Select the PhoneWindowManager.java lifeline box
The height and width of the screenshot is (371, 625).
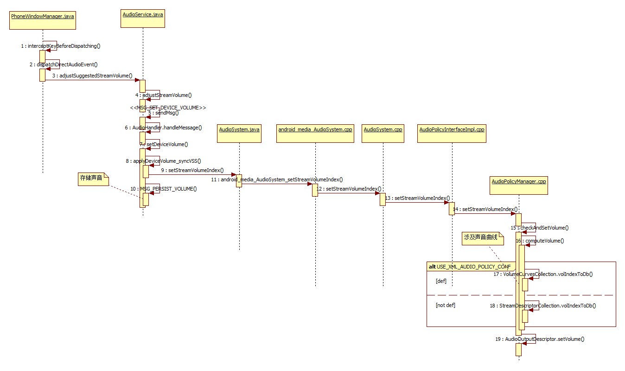[x=42, y=20]
